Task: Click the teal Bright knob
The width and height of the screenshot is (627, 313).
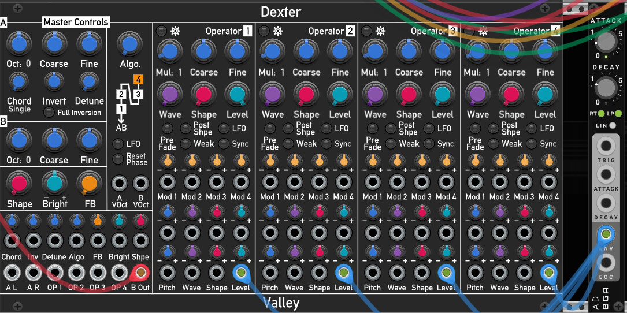Action: (x=54, y=183)
